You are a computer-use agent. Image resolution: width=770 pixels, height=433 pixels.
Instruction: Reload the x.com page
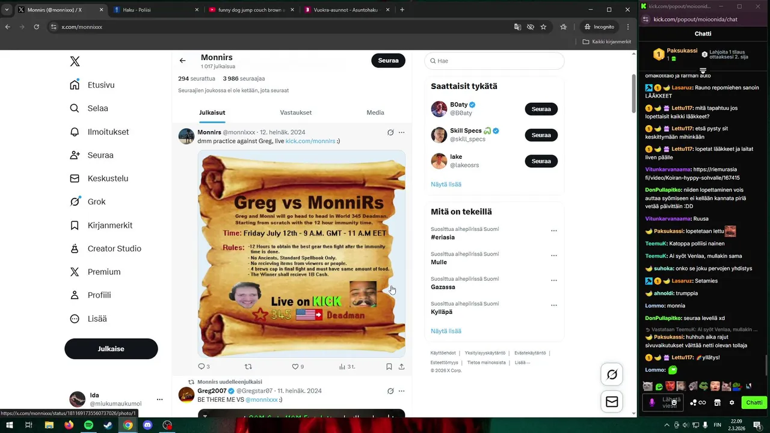tap(36, 27)
